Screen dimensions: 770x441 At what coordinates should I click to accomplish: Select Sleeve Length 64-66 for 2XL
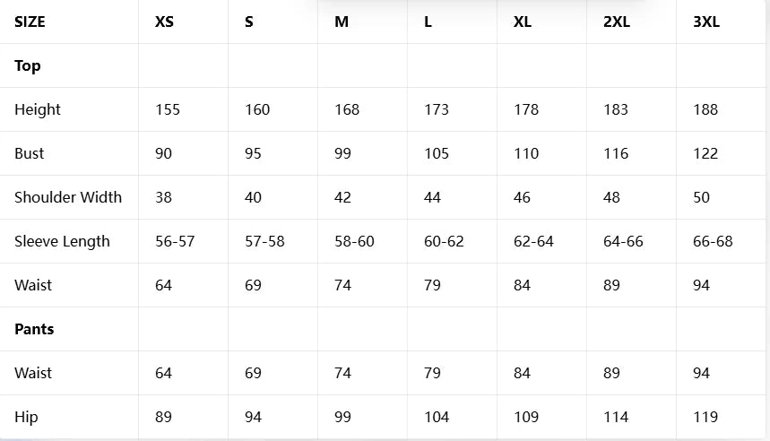pyautogui.click(x=623, y=241)
